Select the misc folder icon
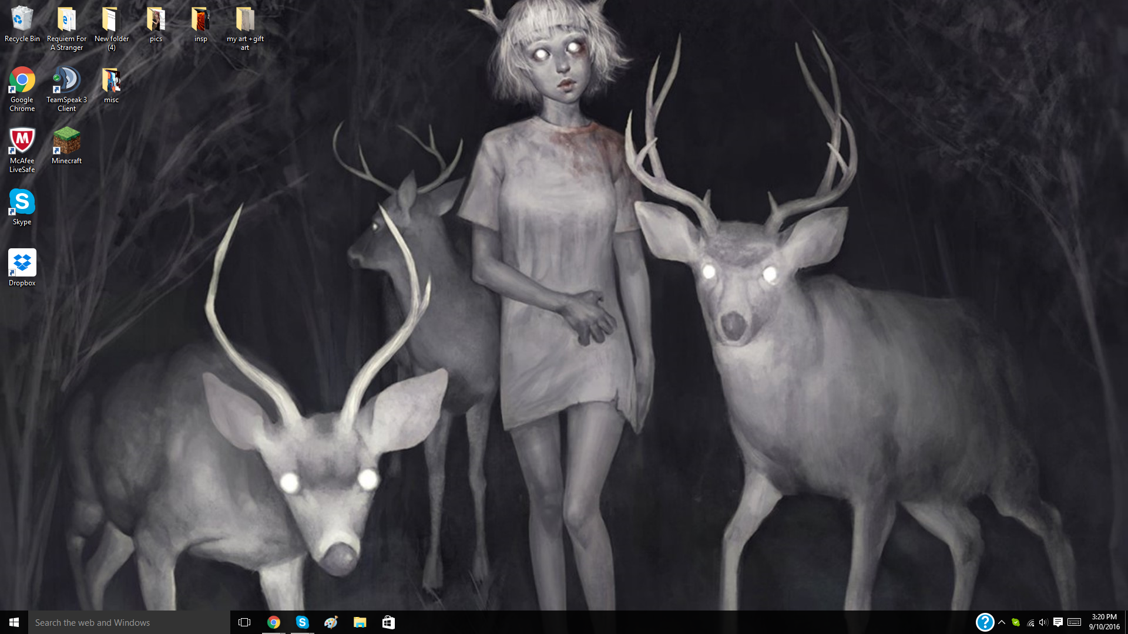 [111, 86]
